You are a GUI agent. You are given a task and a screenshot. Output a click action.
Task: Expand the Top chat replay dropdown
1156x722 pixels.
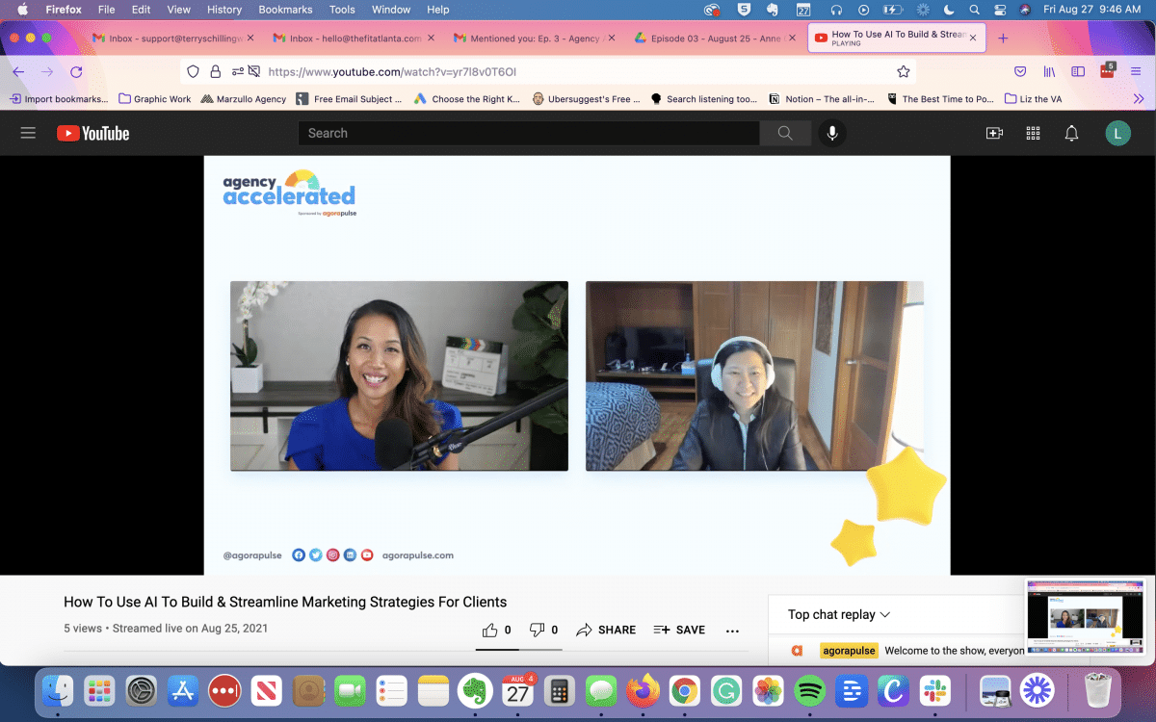[839, 614]
